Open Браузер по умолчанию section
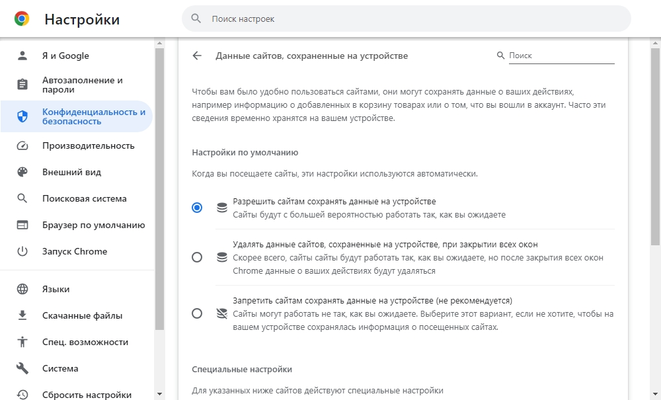The image size is (661, 400). (x=76, y=225)
